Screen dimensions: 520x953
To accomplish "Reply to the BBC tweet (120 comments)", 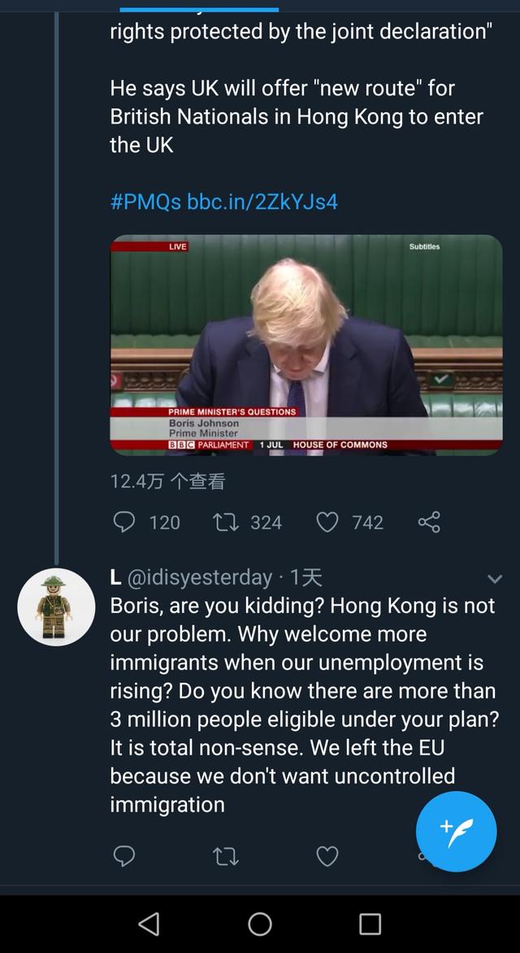I will pos(123,522).
